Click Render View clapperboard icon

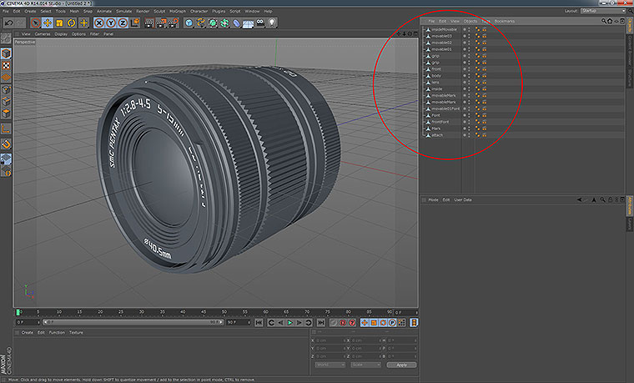pyautogui.click(x=149, y=23)
